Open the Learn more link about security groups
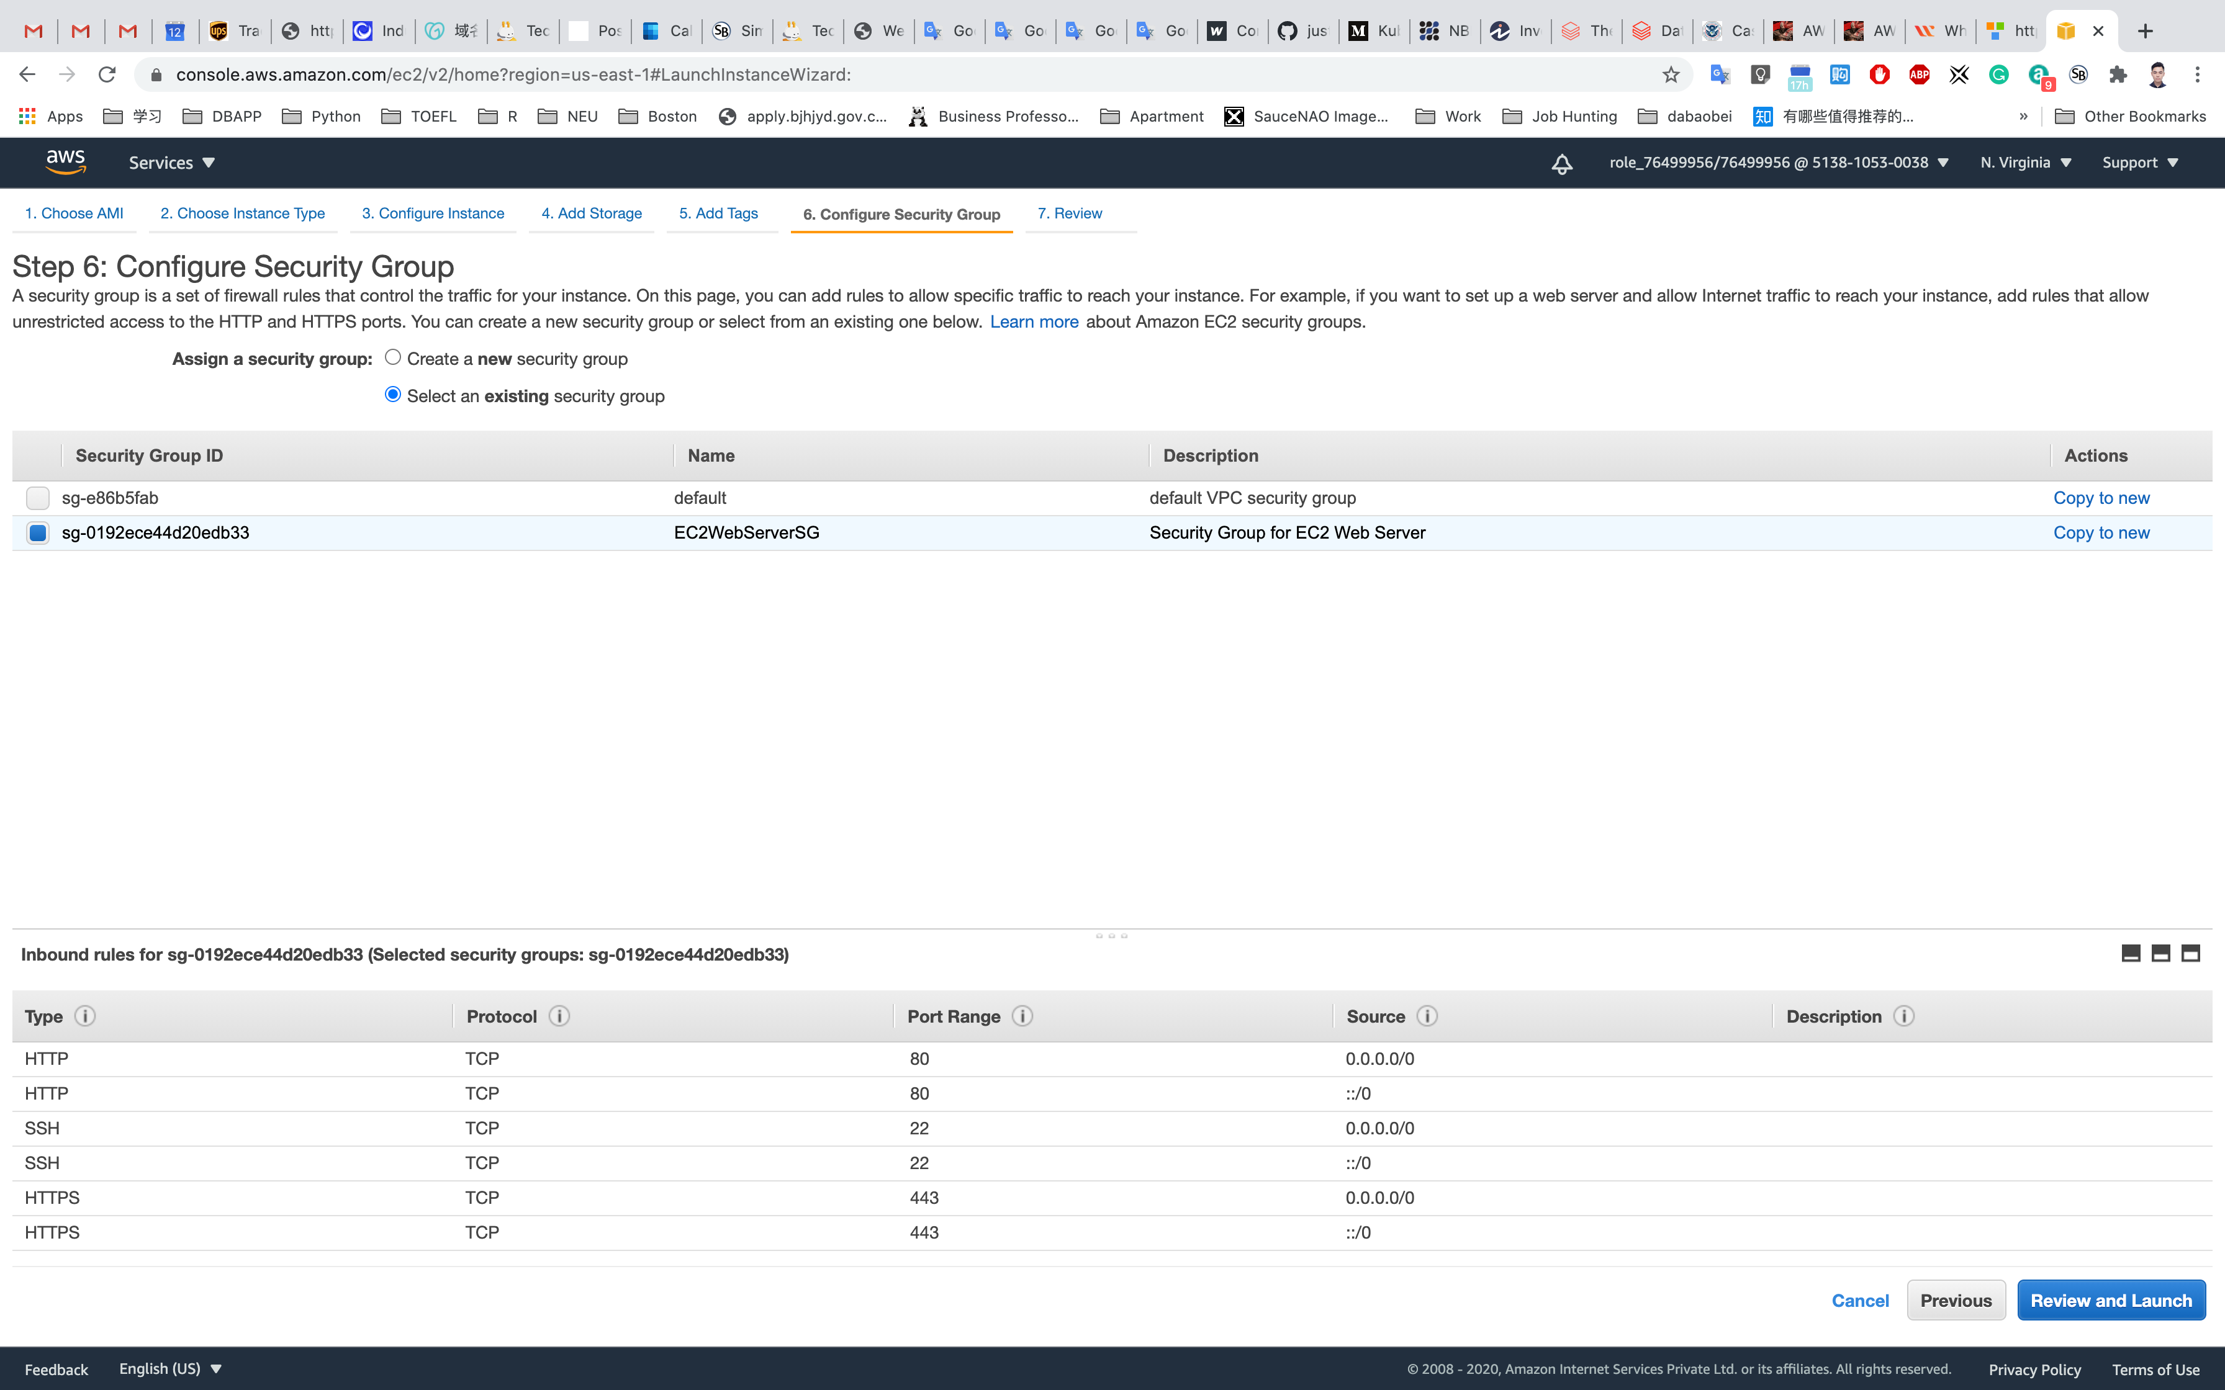The width and height of the screenshot is (2225, 1390). pos(1034,322)
